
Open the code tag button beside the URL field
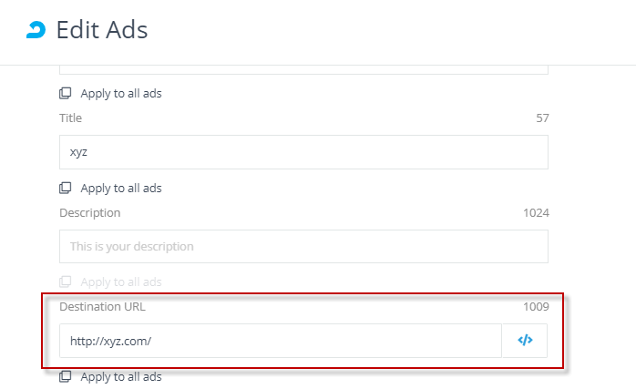point(525,341)
